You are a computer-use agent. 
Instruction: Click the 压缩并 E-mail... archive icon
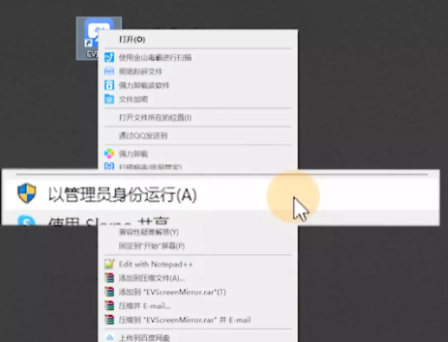coord(109,306)
